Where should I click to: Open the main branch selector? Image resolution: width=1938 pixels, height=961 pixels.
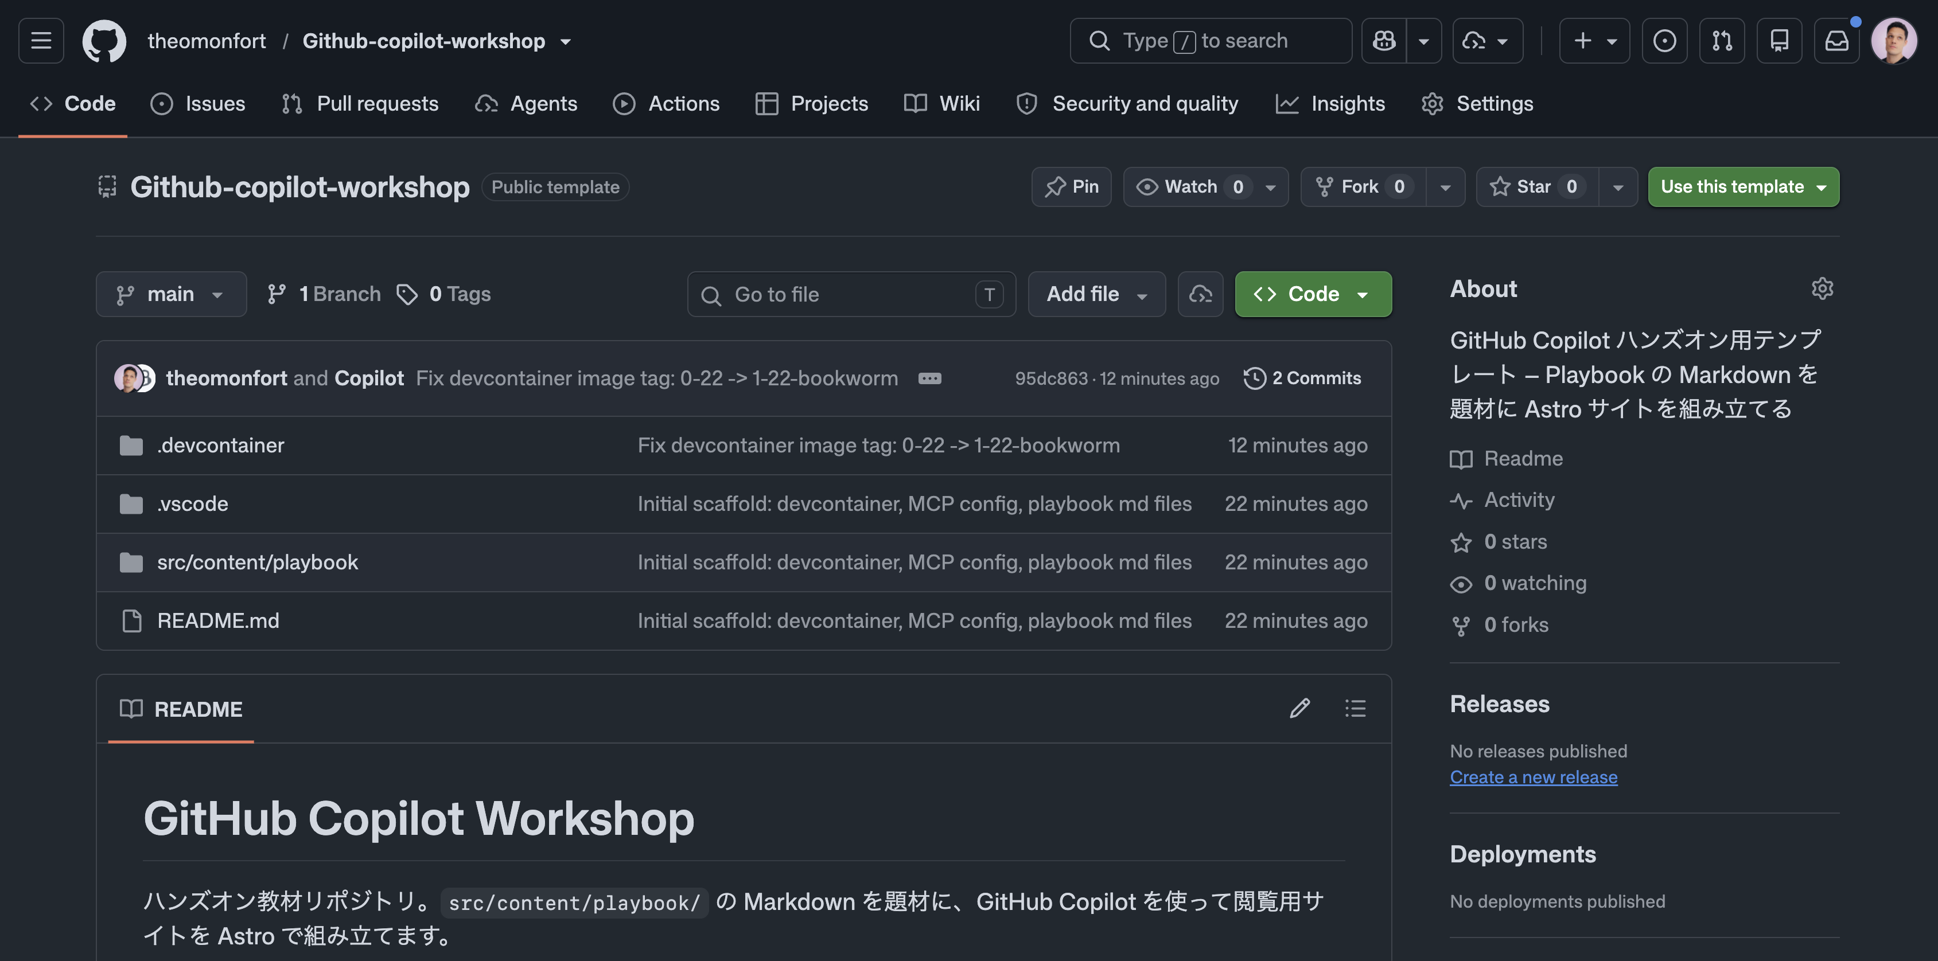[171, 294]
